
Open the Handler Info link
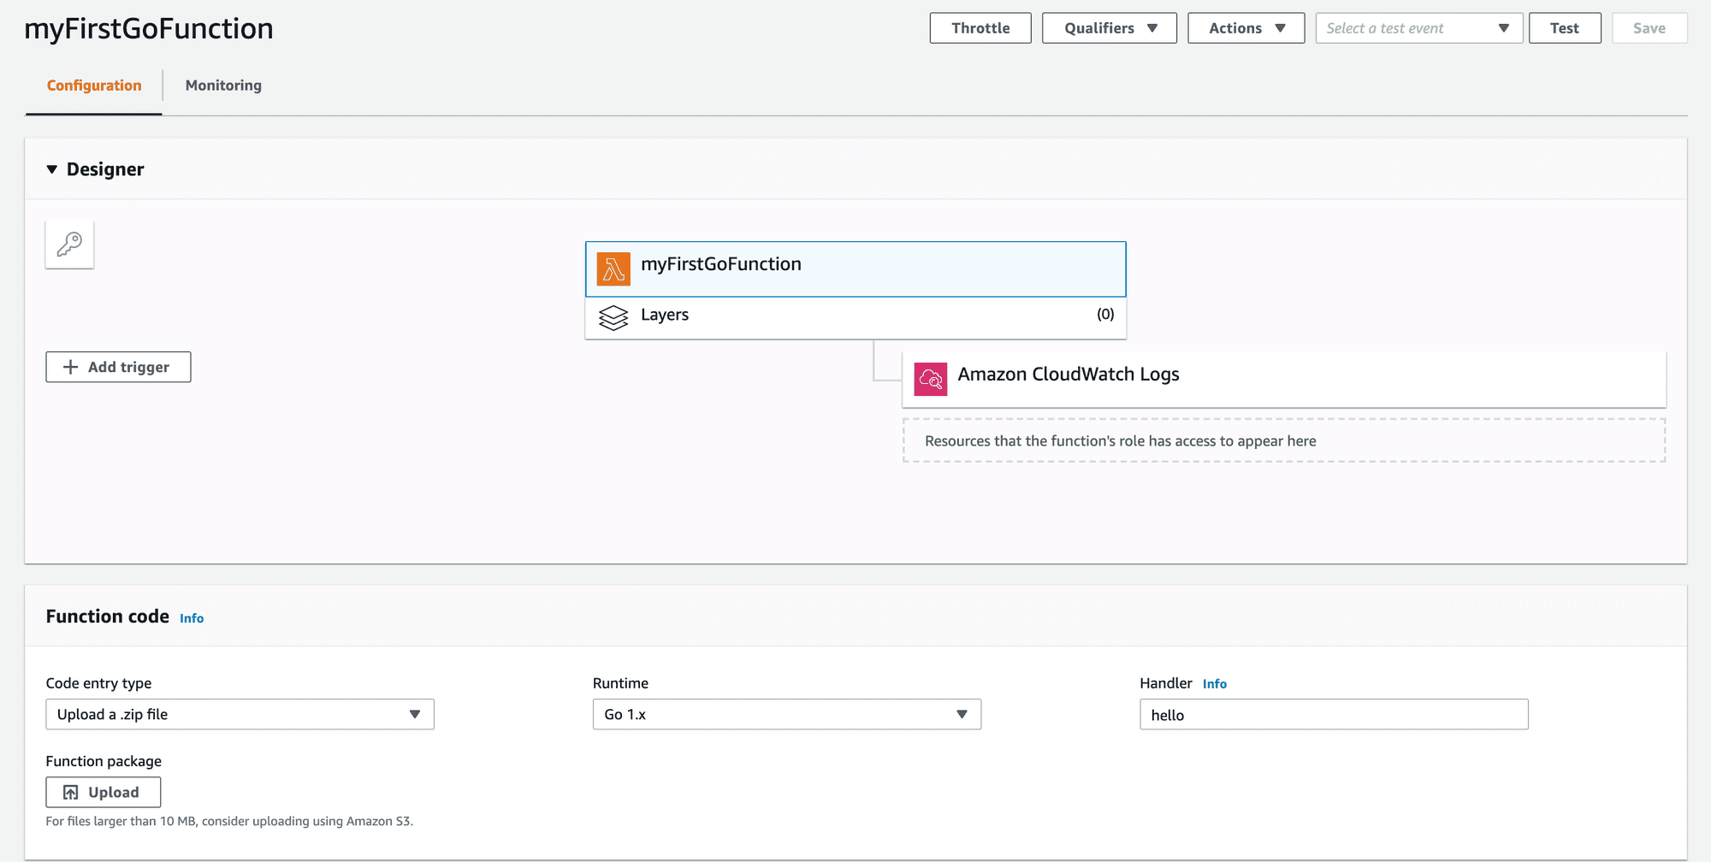tap(1214, 684)
